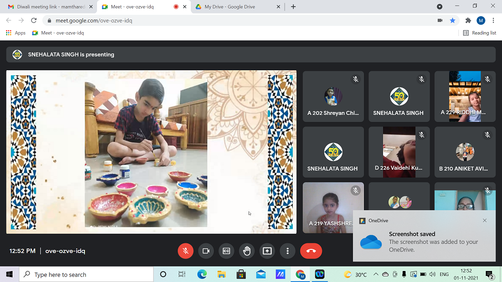Leave the call with red hang-up button

[311, 251]
